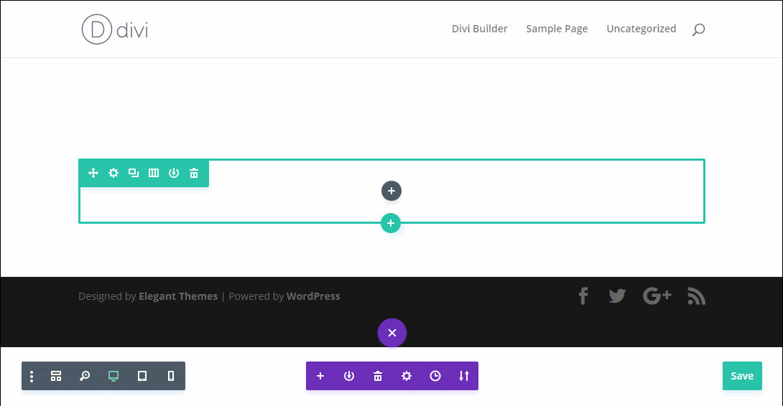
Task: Open the Sample Page menu item
Action: (x=557, y=29)
